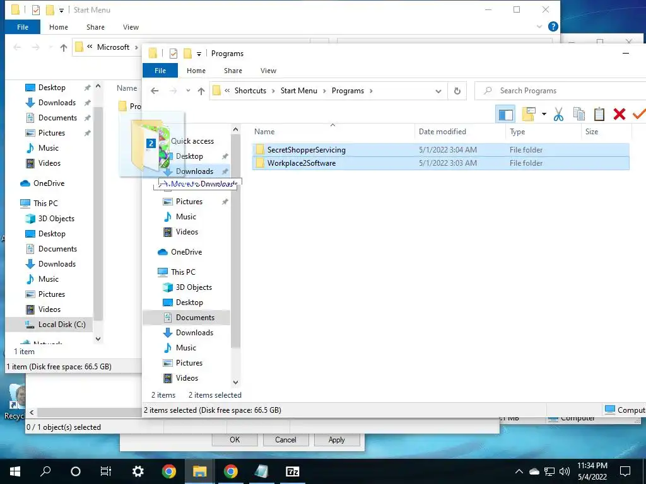
Task: Toggle the preview pane layout icon
Action: [x=505, y=115]
